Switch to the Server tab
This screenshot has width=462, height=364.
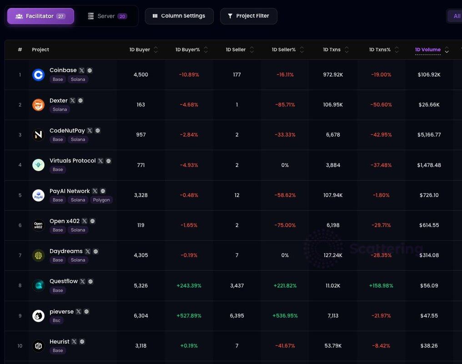click(107, 16)
